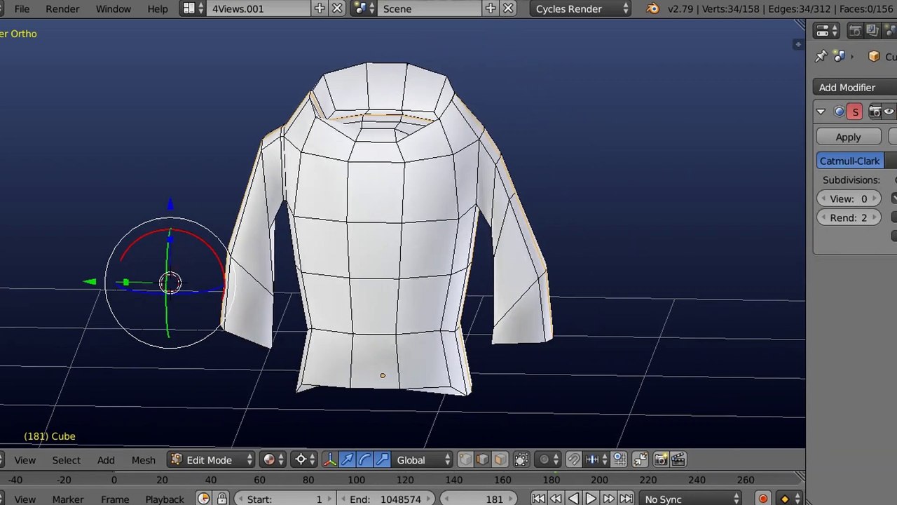Open the Cycles Render engine dropdown

tap(581, 9)
